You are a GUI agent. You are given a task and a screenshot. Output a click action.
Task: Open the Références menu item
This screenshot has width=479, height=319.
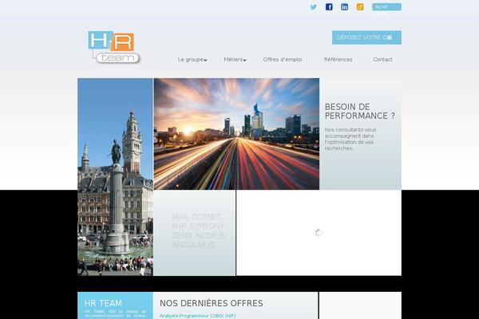tap(338, 60)
